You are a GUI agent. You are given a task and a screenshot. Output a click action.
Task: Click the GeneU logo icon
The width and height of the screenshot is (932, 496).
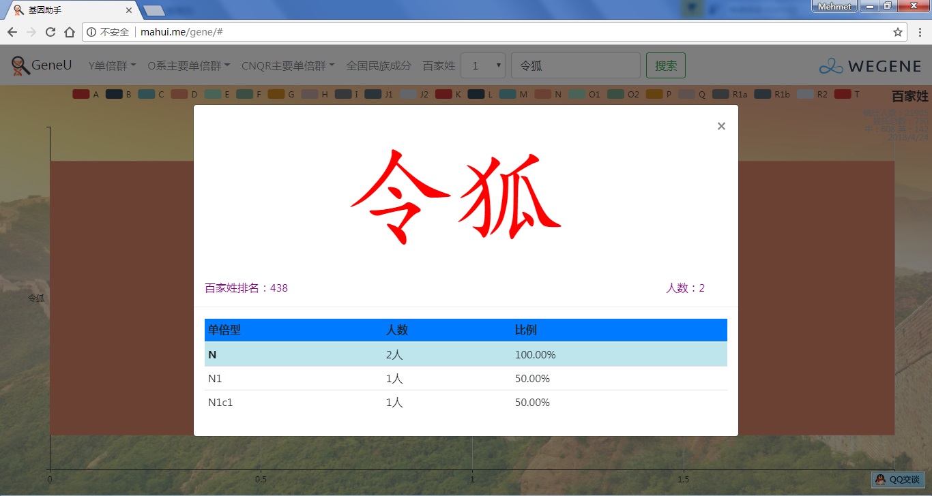(20, 66)
